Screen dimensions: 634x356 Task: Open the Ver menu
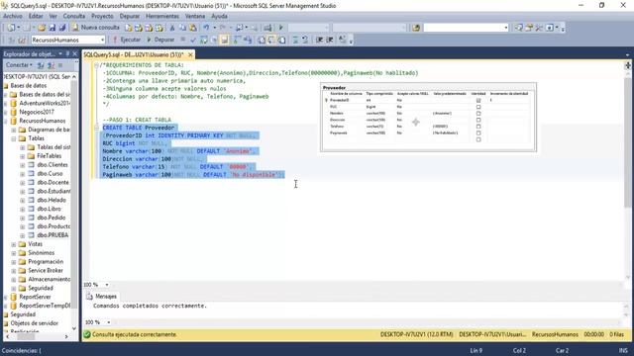pos(53,16)
